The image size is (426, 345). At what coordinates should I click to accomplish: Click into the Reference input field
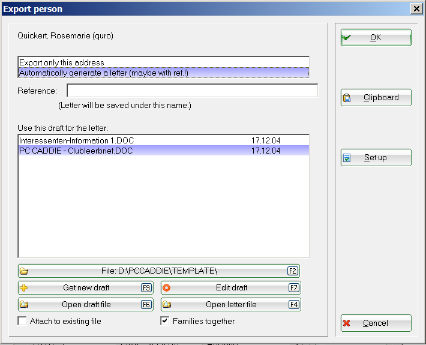click(x=193, y=91)
